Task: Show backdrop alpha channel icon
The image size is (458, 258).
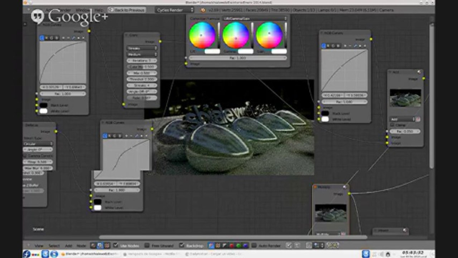Action: coord(225,245)
